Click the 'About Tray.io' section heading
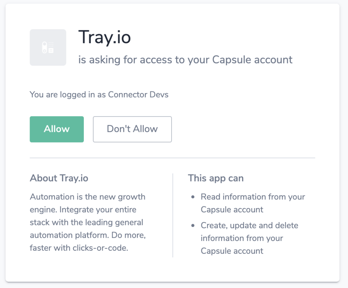 click(58, 178)
